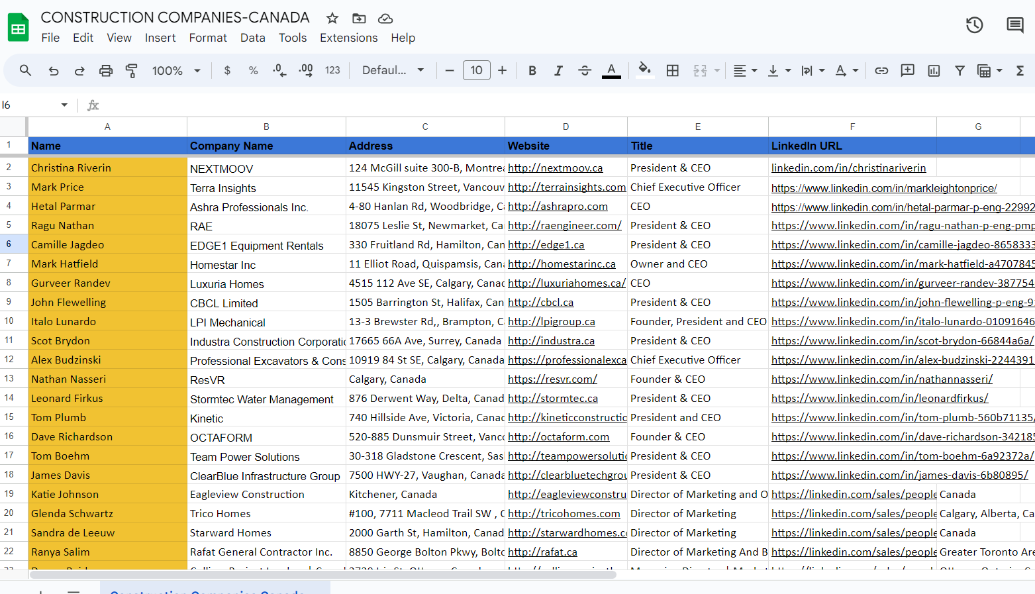The width and height of the screenshot is (1035, 594).
Task: Toggle italic formatting
Action: click(x=558, y=70)
